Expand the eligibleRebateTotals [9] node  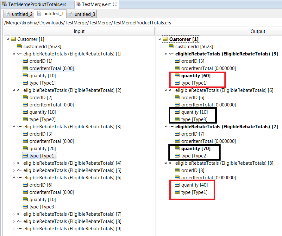(13, 228)
